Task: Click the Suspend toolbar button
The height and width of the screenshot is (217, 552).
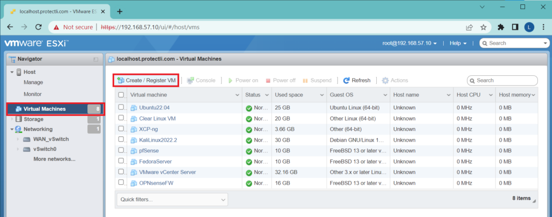Action: (x=317, y=81)
